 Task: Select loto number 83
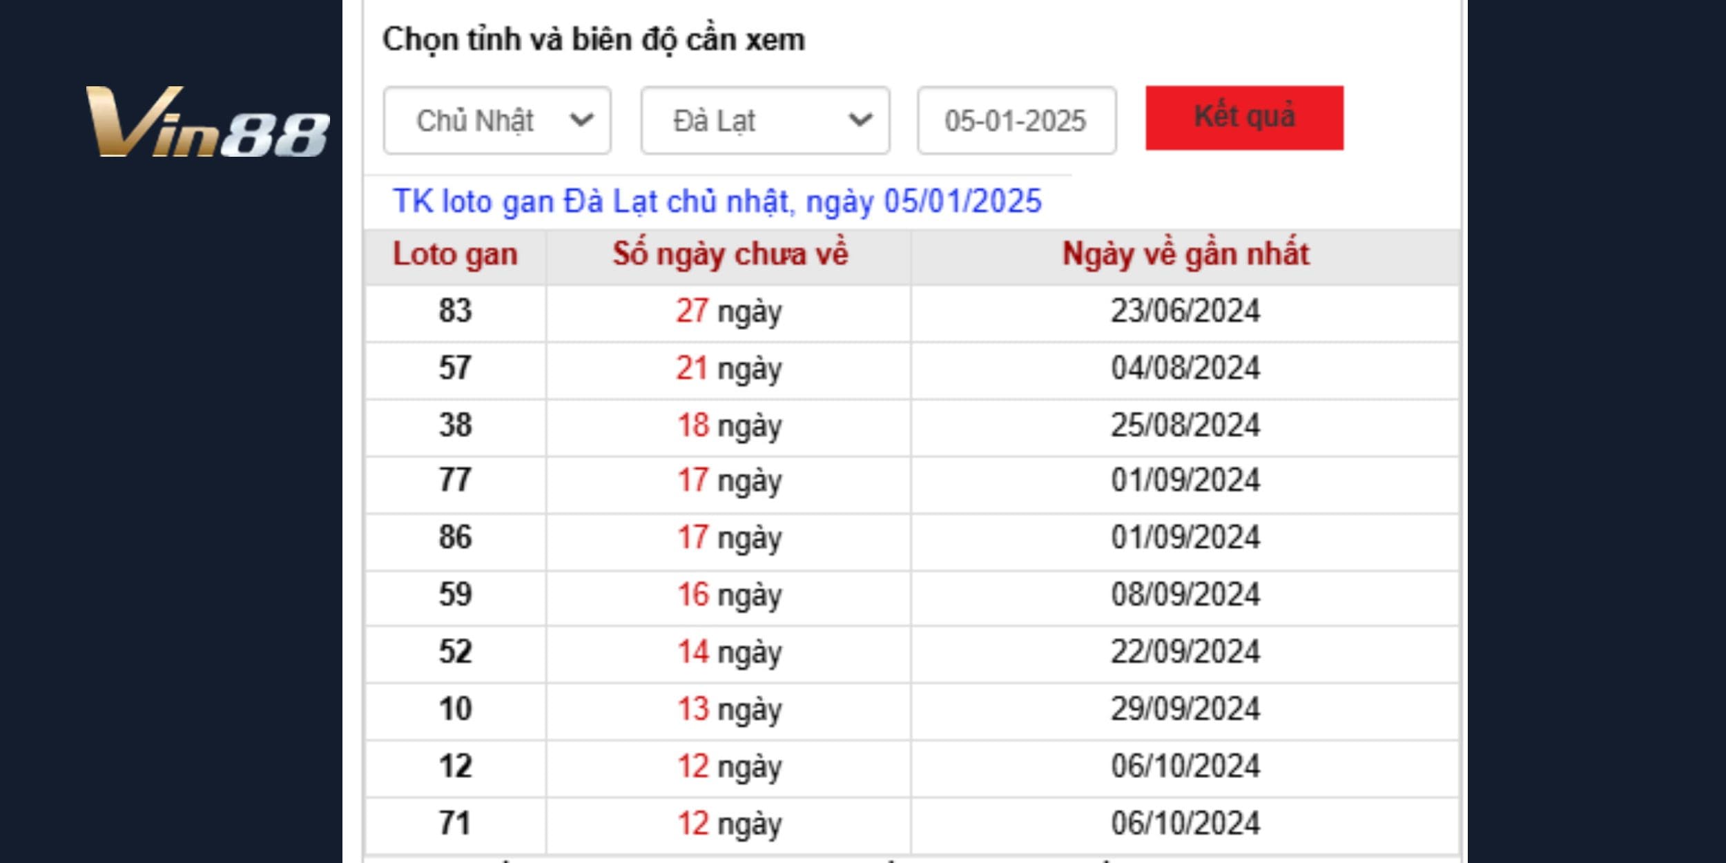click(455, 311)
